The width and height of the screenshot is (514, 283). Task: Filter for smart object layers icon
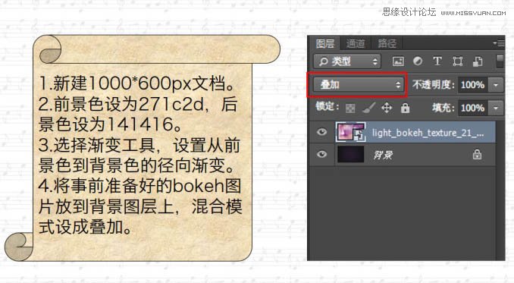point(478,61)
